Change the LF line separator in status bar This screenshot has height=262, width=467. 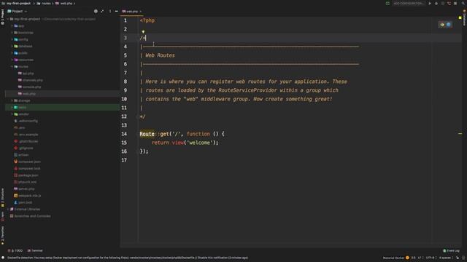coord(420,258)
